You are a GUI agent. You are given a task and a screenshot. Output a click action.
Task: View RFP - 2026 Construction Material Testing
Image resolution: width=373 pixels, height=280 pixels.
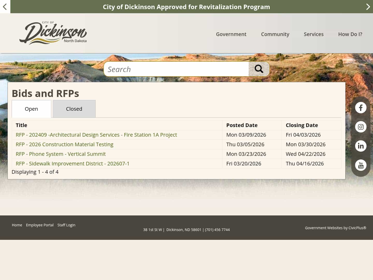[x=64, y=144]
